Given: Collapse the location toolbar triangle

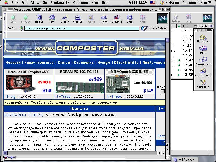Looking at the screenshot, I should [x=5, y=26].
